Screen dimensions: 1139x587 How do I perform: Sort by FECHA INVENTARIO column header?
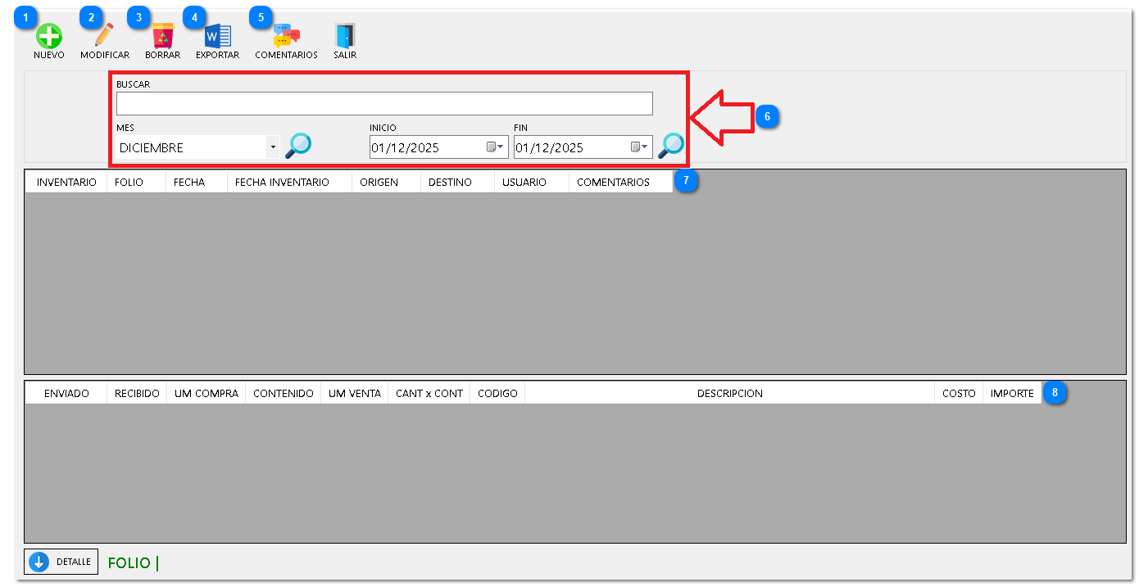(282, 183)
